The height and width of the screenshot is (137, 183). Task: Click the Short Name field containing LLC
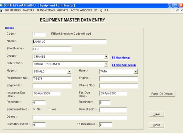52,49
